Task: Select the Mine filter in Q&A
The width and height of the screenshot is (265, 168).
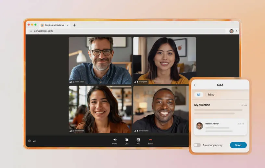Action: 211,95
